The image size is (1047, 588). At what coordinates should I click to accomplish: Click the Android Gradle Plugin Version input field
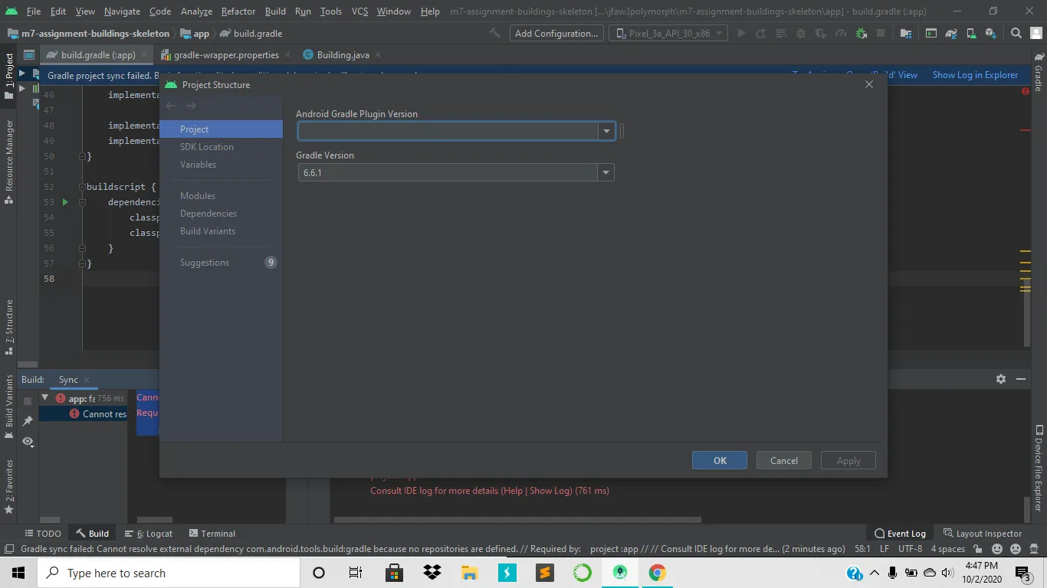[x=448, y=131]
